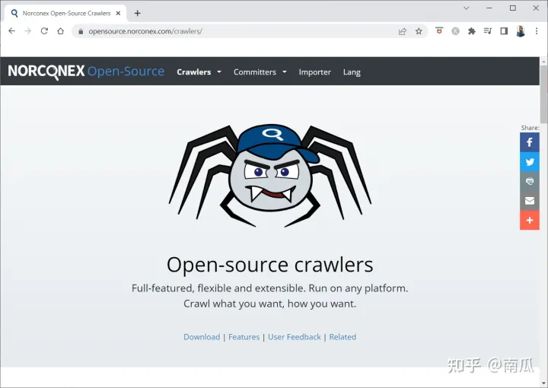
Task: Follow the Features link
Action: pyautogui.click(x=244, y=337)
